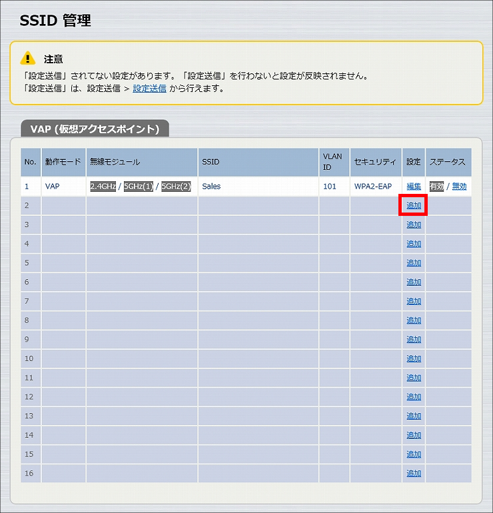The width and height of the screenshot is (493, 513).
Task: Select the VAP (仮想アクセスポイント) tab
Action: click(x=95, y=129)
